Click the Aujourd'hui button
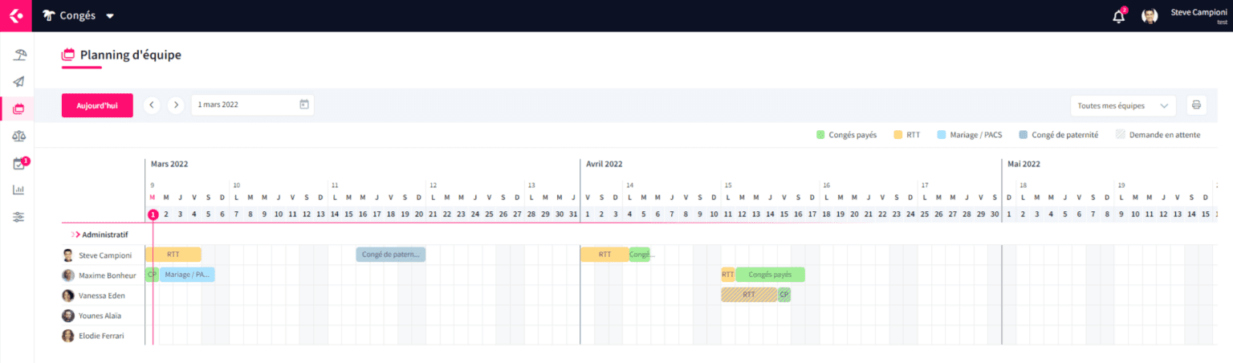 point(97,105)
